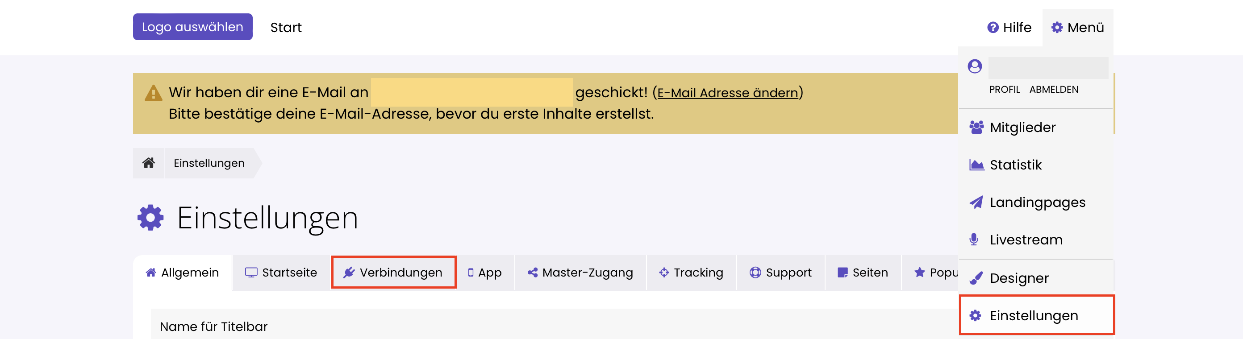Click the ABMELDEN logout link
This screenshot has width=1243, height=339.
pyautogui.click(x=1053, y=90)
